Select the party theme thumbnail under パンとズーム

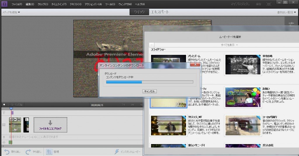click(x=168, y=103)
